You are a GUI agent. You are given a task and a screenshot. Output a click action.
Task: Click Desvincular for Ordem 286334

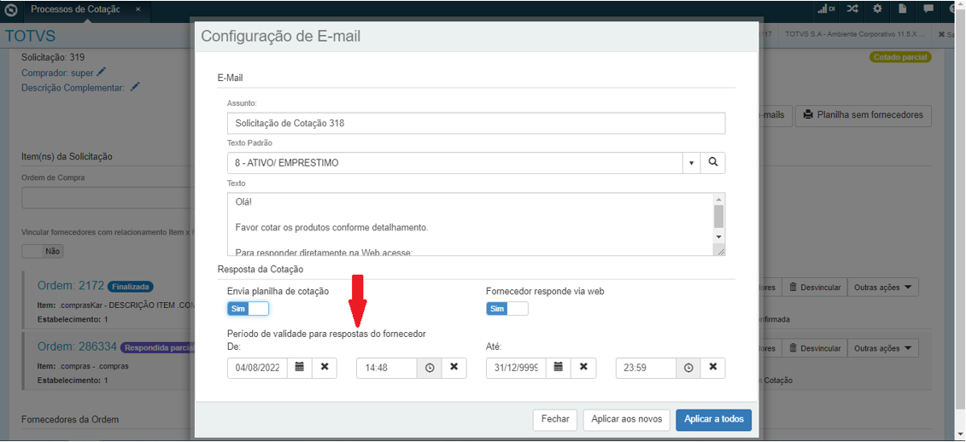coord(815,348)
